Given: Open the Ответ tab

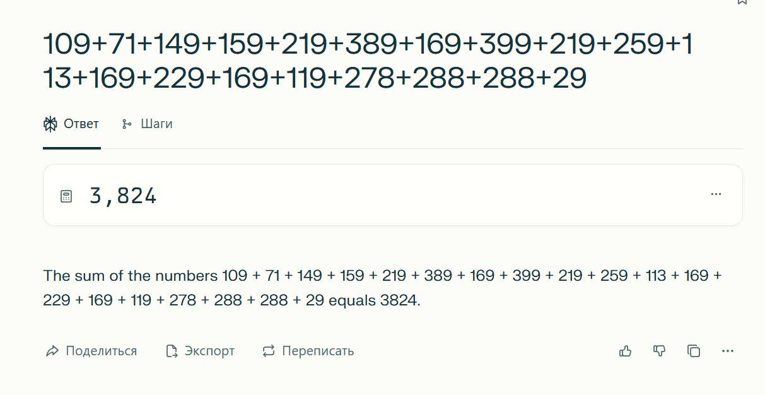Looking at the screenshot, I should 71,124.
